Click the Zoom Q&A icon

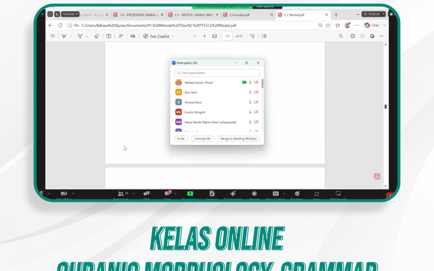[146, 194]
